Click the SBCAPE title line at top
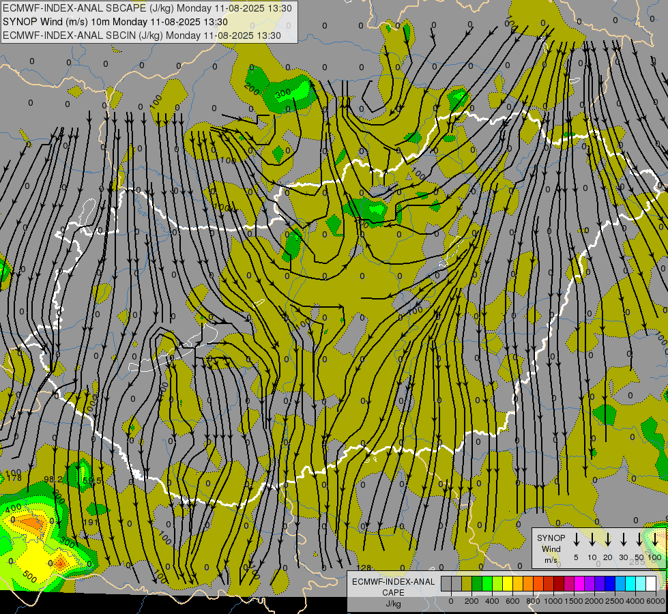Screen dimensions: 668x614 coord(147,8)
